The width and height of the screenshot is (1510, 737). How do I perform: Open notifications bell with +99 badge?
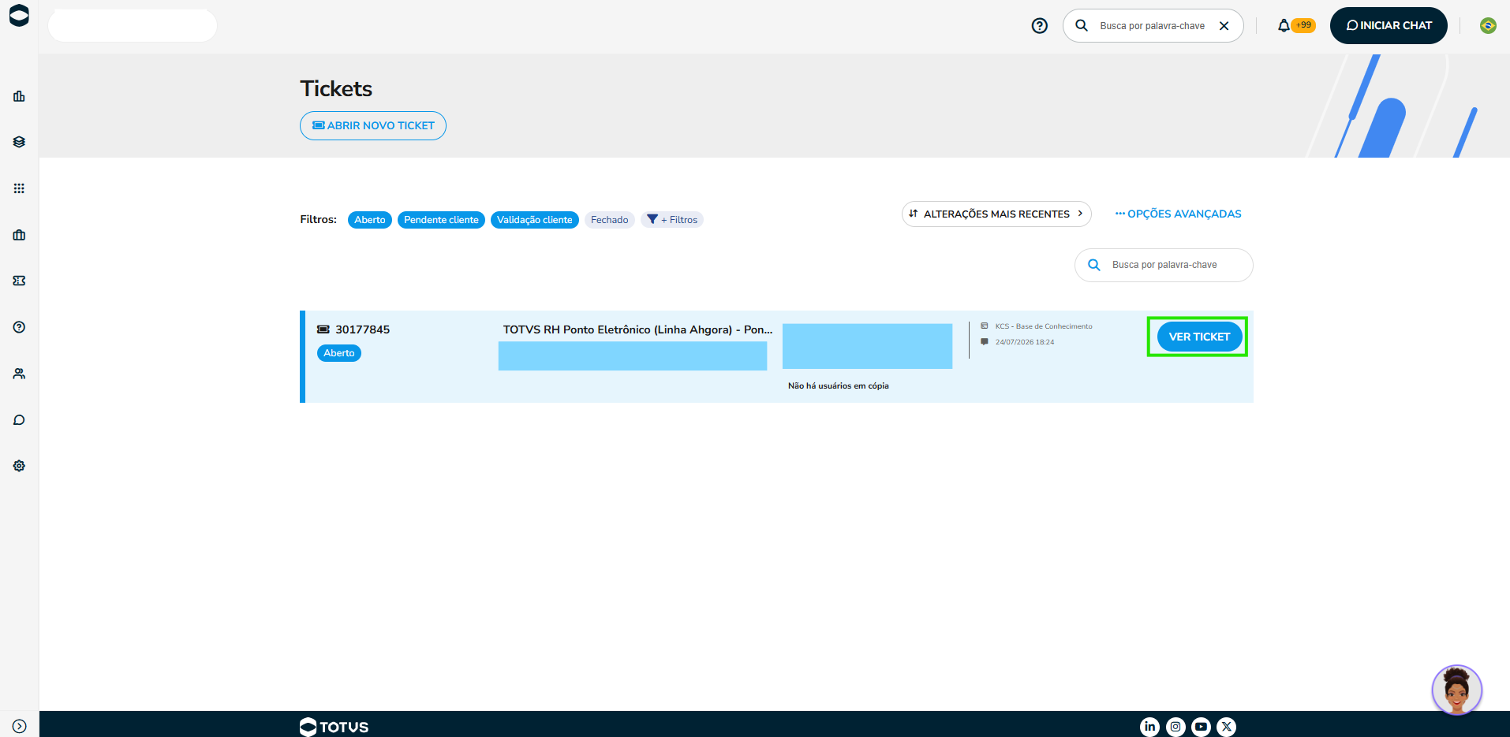[1295, 26]
